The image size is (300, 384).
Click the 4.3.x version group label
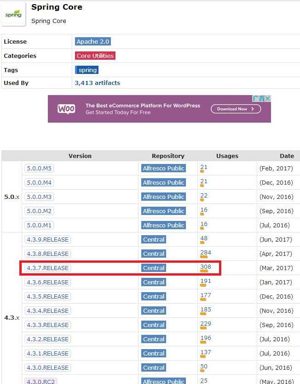(12, 318)
